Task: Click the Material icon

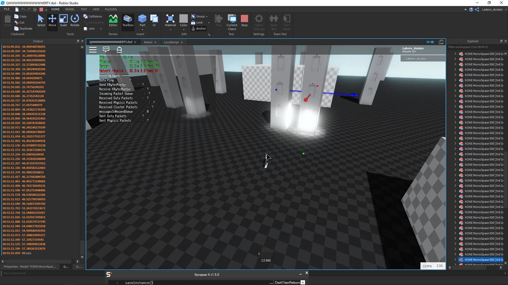Action: [x=170, y=19]
